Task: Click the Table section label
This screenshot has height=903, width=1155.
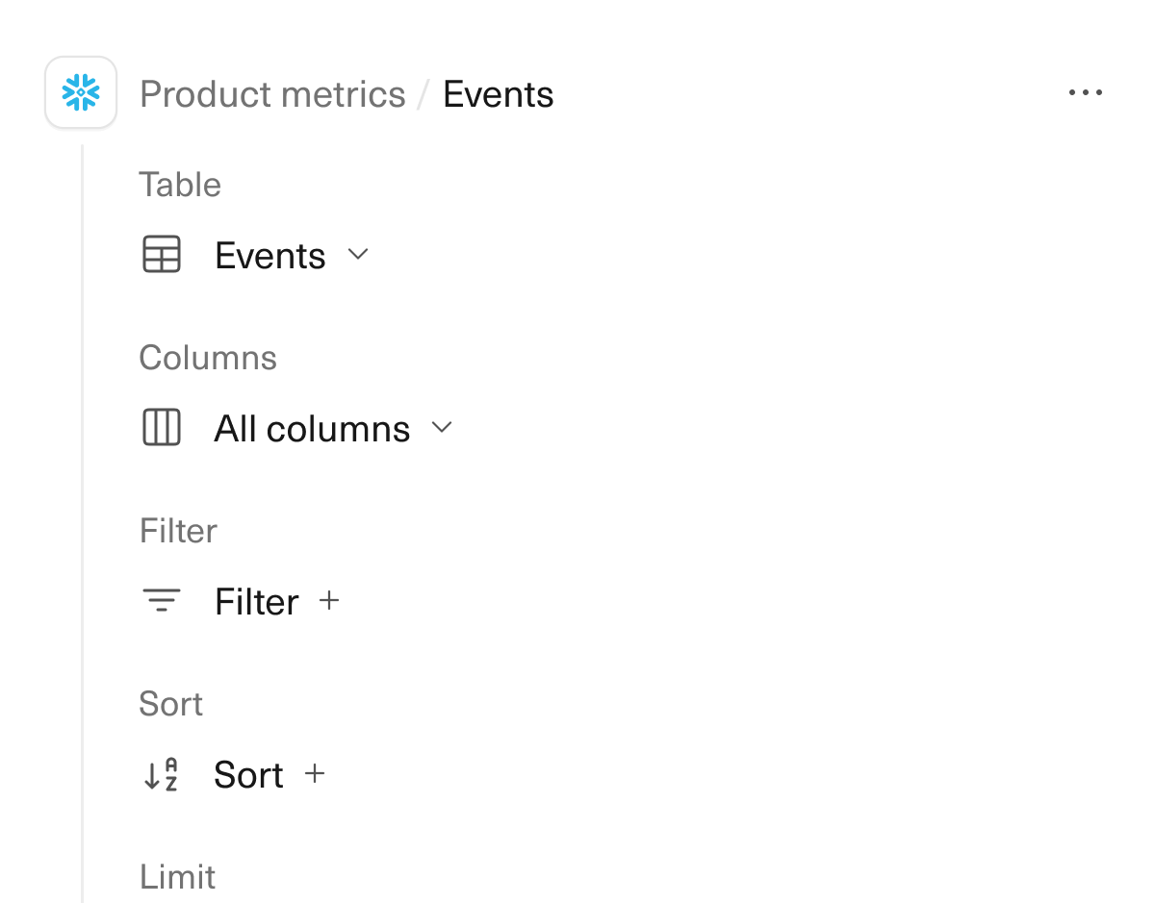Action: coord(180,185)
